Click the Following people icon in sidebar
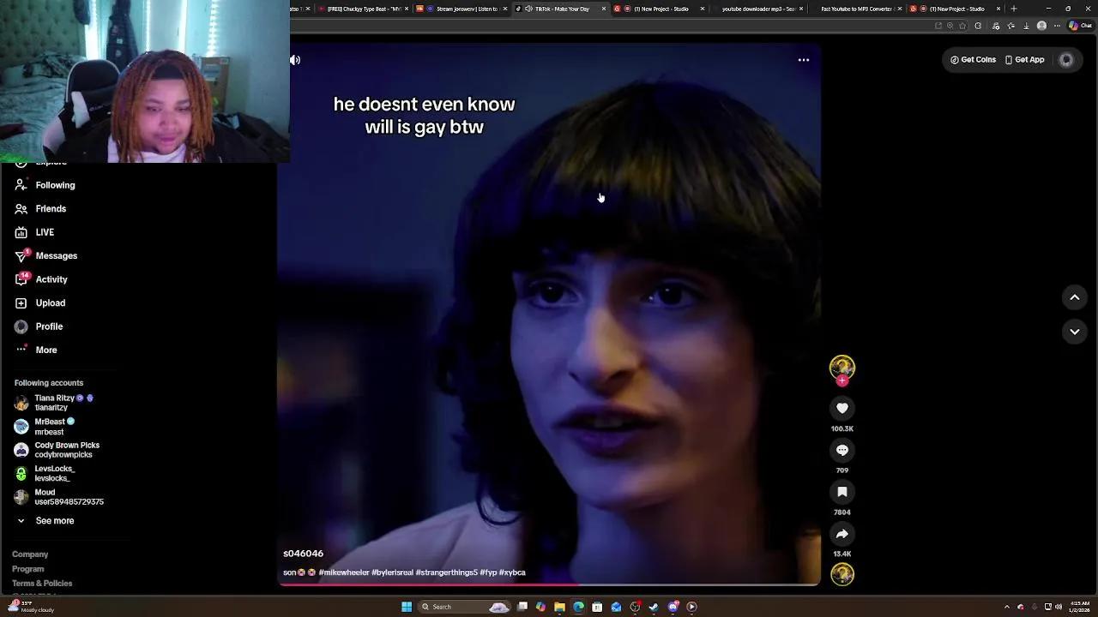 pos(21,185)
